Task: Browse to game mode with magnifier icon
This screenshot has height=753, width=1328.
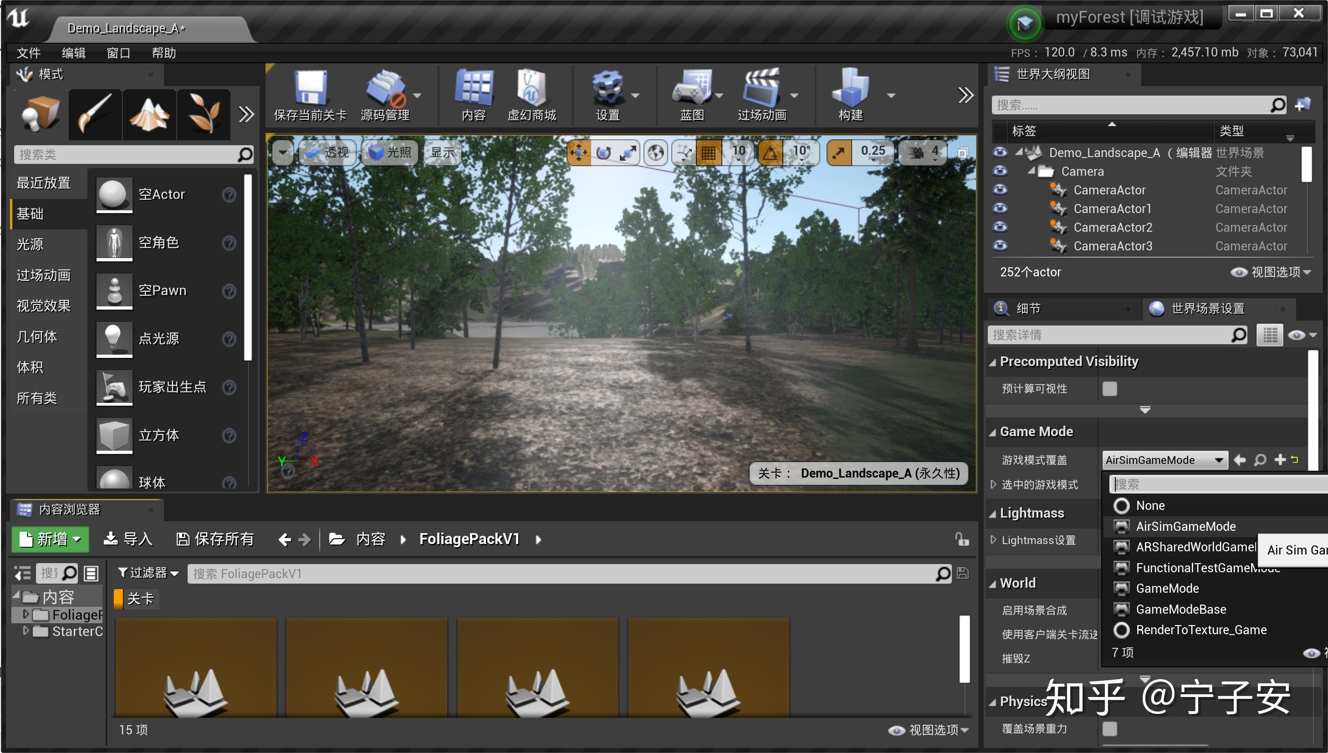Action: pyautogui.click(x=1260, y=460)
